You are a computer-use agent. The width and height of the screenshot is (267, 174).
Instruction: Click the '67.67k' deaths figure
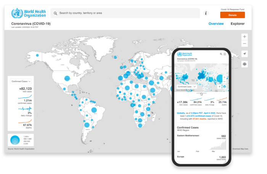[x=27, y=125]
